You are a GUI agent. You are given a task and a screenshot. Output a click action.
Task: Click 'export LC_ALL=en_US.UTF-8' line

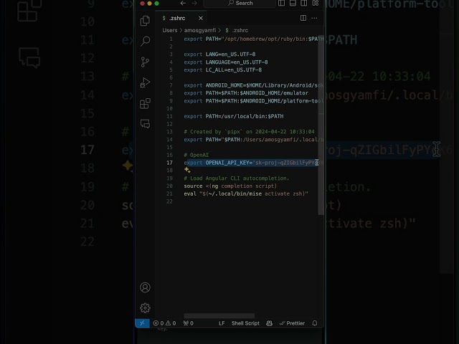(223, 70)
